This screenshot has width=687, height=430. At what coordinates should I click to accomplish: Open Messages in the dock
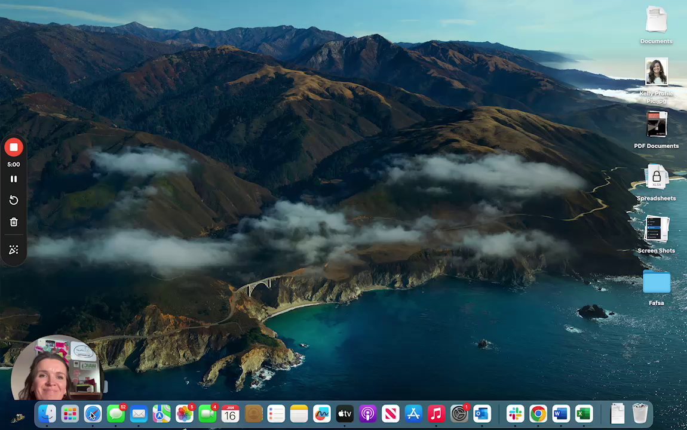point(116,413)
